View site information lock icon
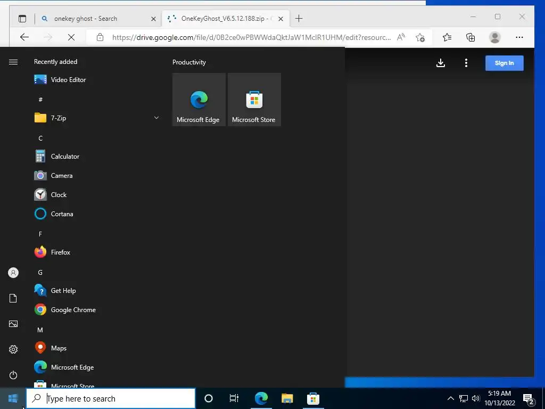 [x=100, y=37]
